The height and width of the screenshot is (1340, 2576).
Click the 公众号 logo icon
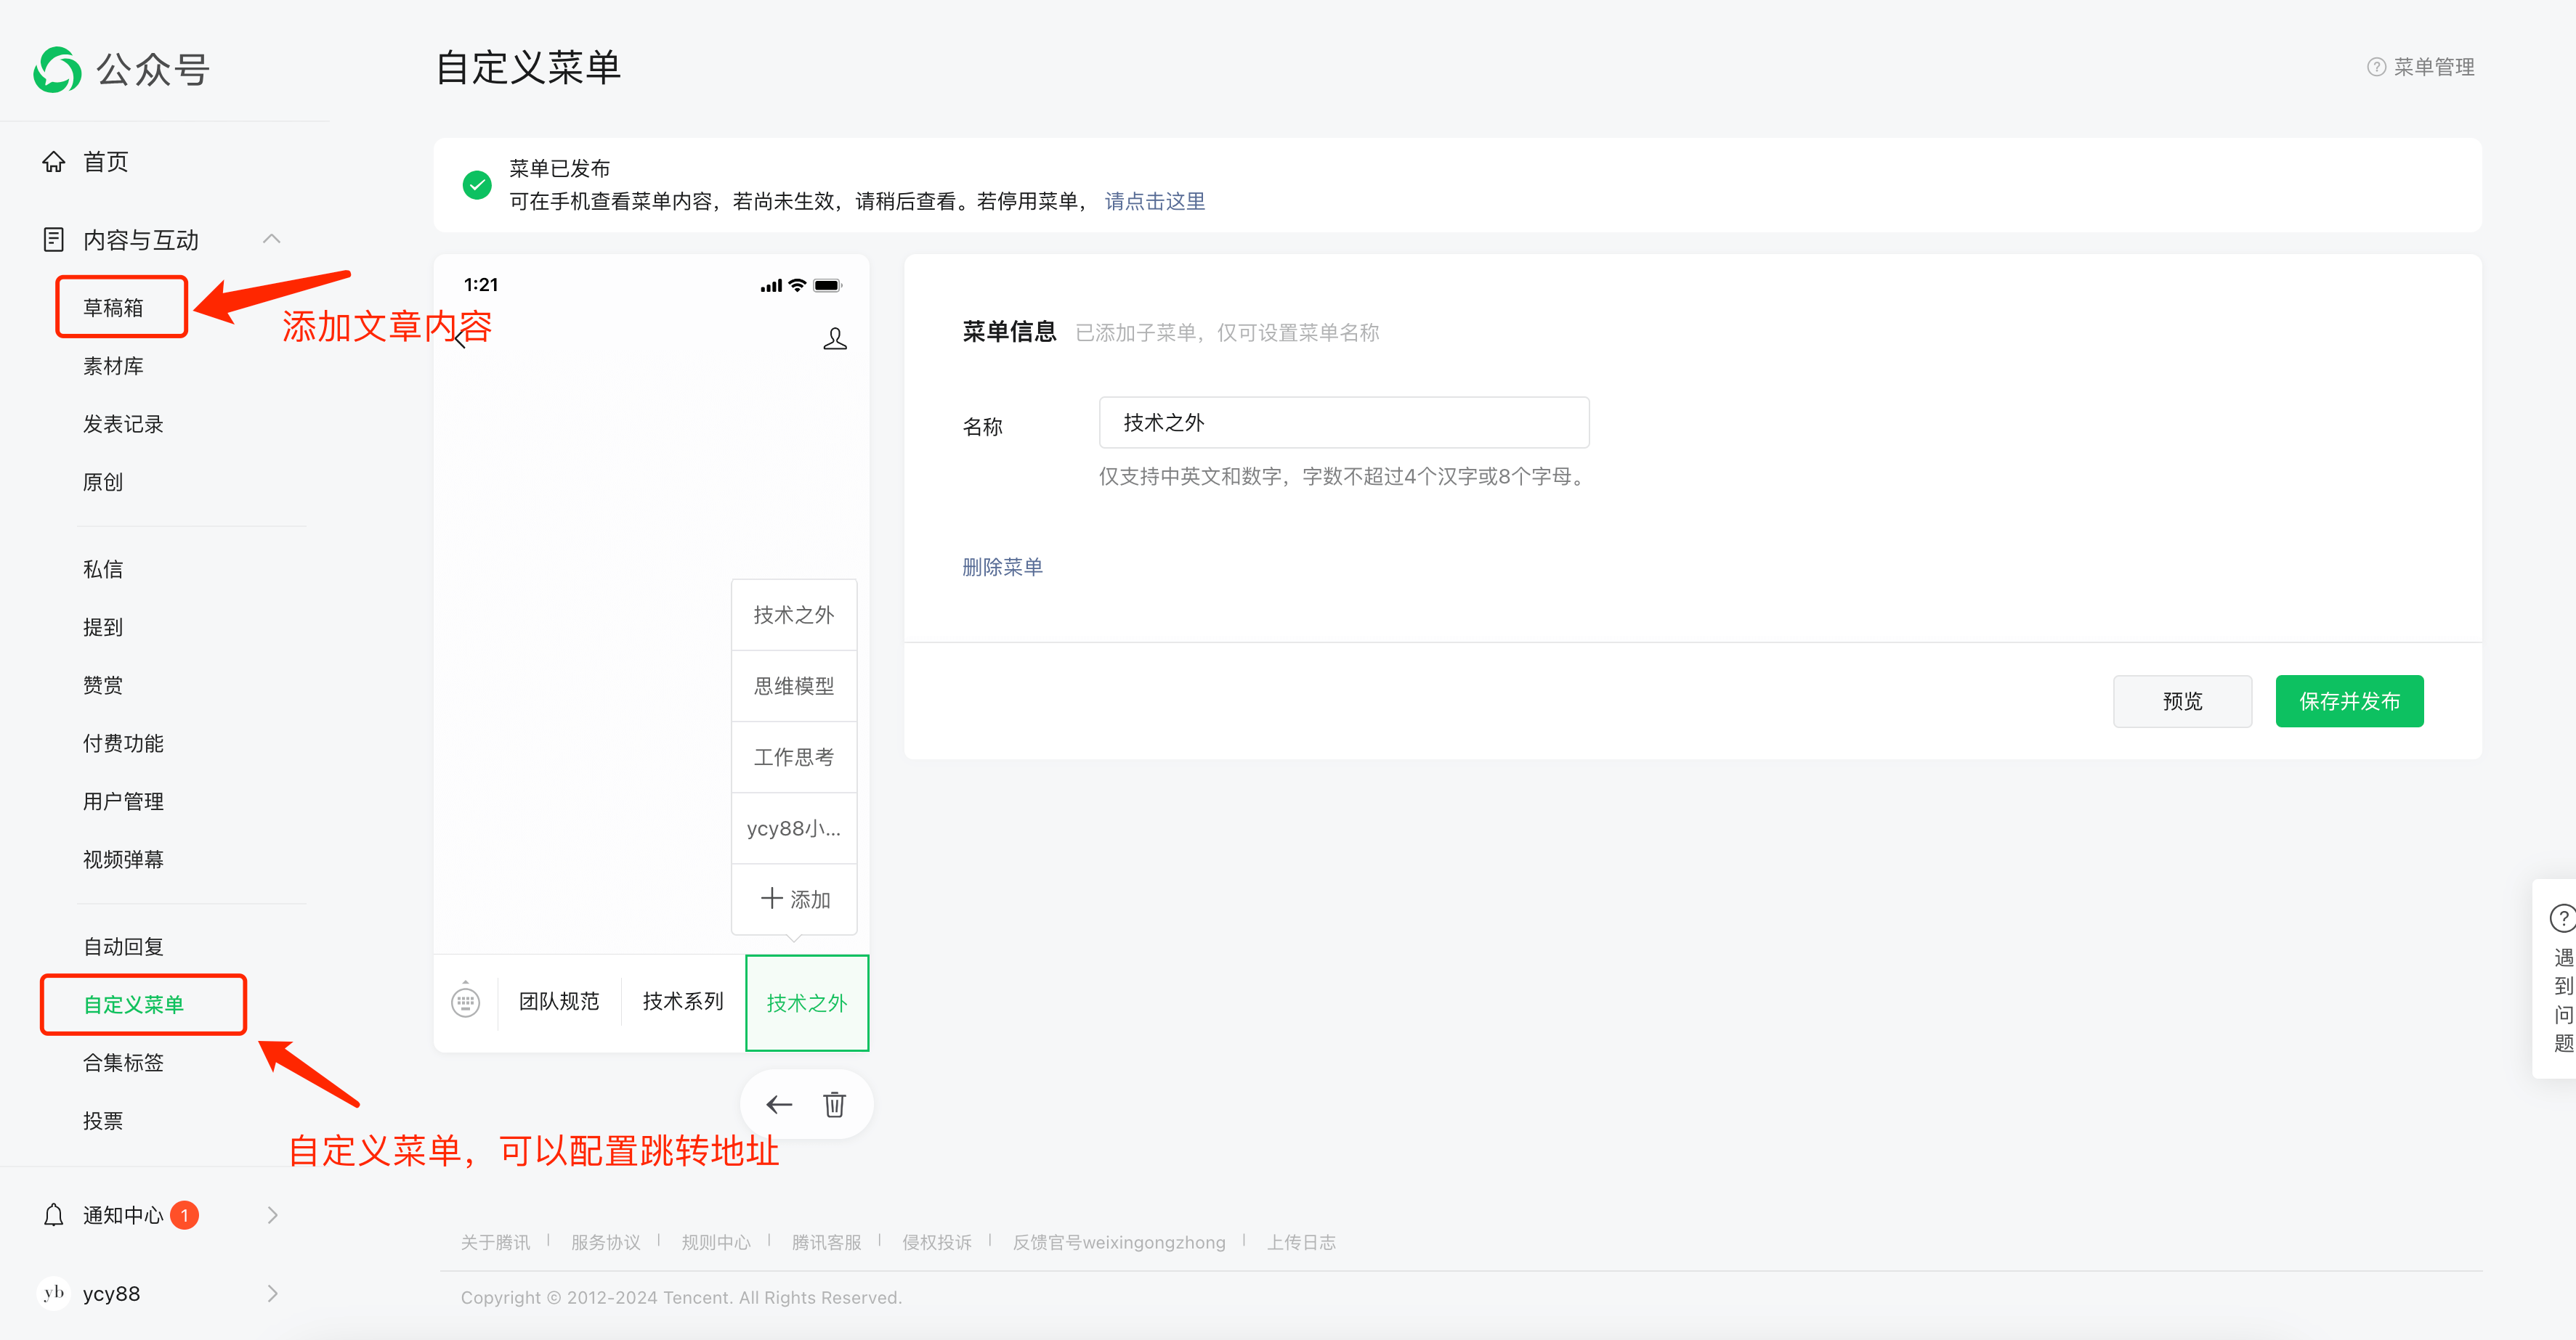point(57,69)
